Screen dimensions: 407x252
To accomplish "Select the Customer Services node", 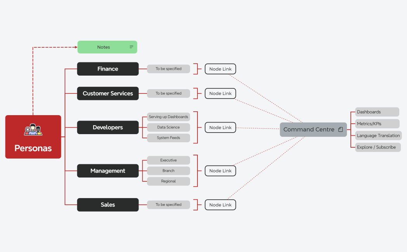I will point(108,93).
